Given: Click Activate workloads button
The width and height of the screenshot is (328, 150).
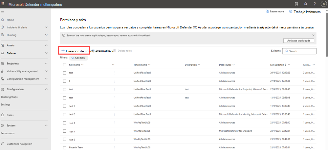Looking at the screenshot, I should [299, 41].
